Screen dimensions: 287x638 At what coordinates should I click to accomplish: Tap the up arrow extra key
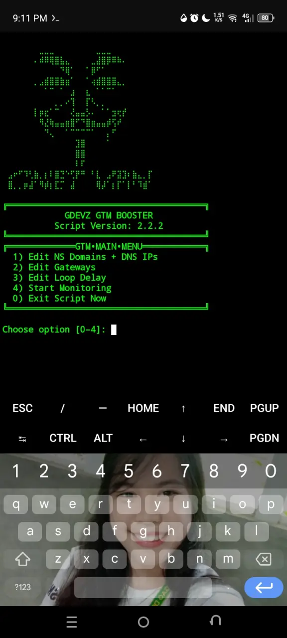[183, 409]
